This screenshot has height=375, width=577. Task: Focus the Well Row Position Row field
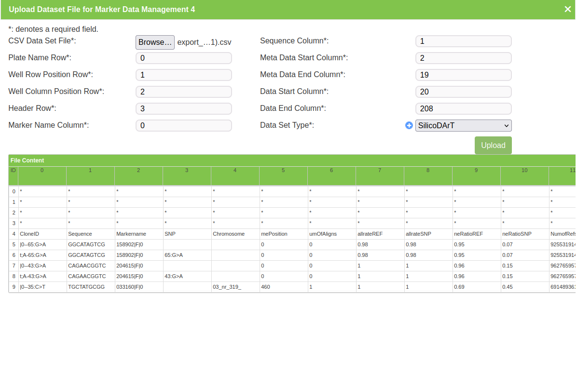184,75
